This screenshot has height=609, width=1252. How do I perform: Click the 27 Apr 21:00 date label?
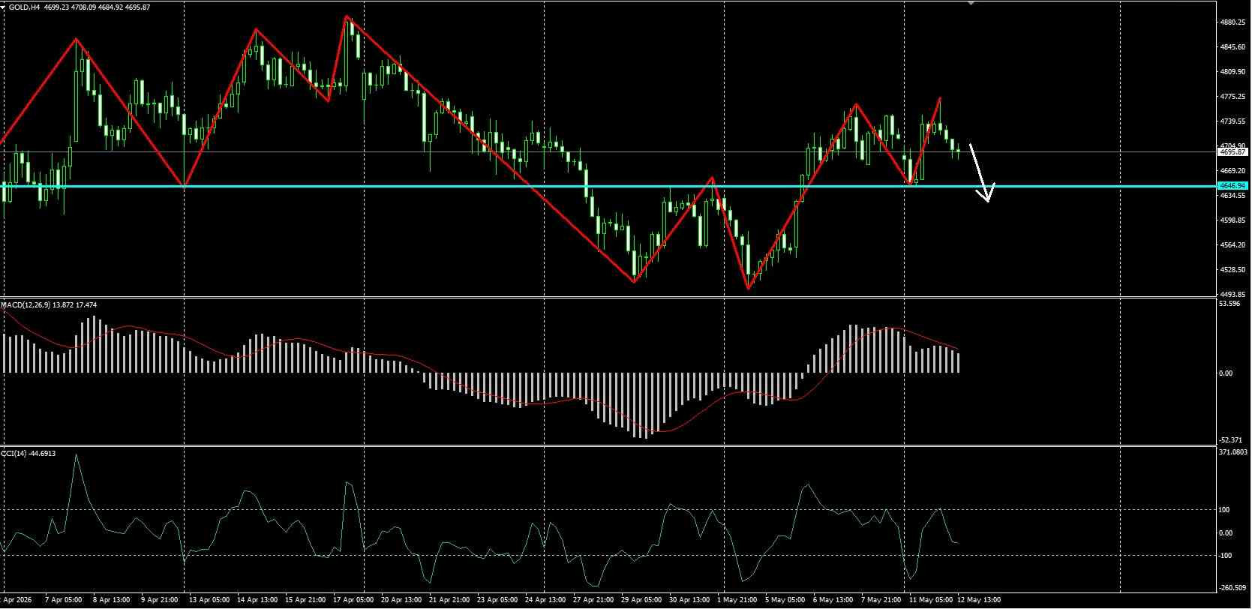(593, 600)
